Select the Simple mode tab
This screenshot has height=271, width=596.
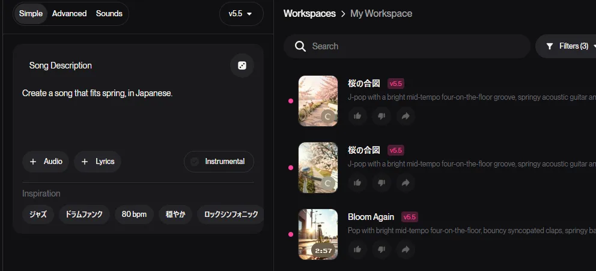pos(31,14)
